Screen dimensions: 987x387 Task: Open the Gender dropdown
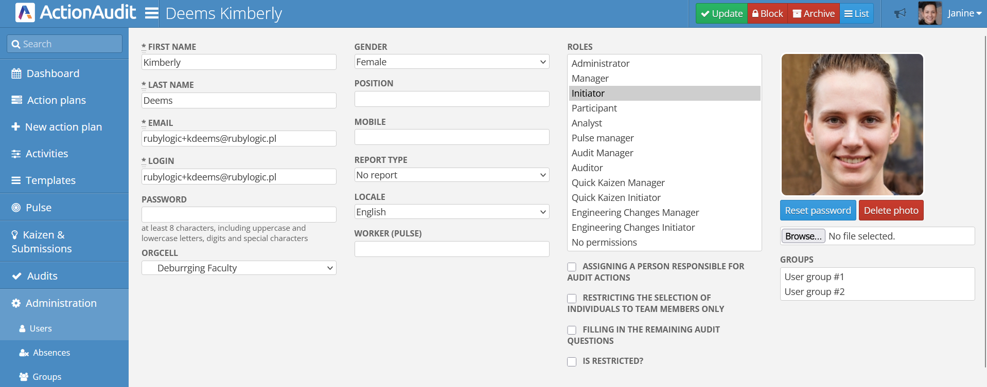[x=451, y=62]
